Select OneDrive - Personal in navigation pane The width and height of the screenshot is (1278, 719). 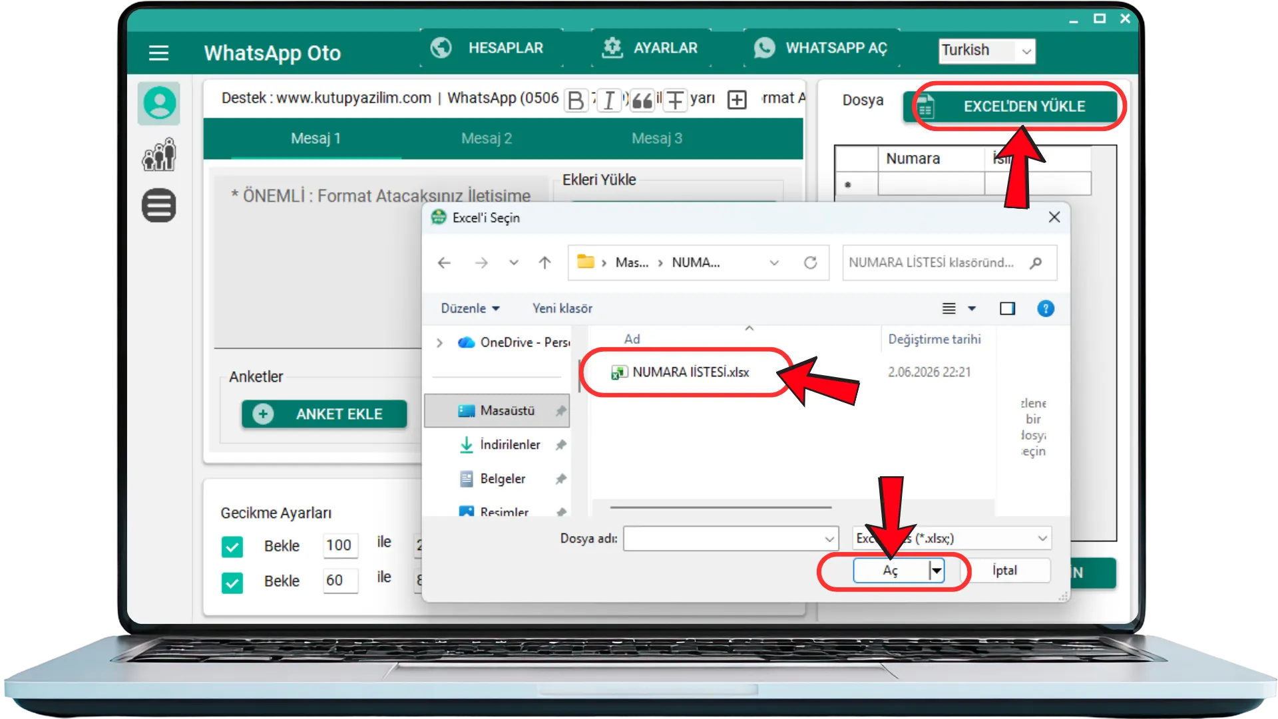point(515,343)
